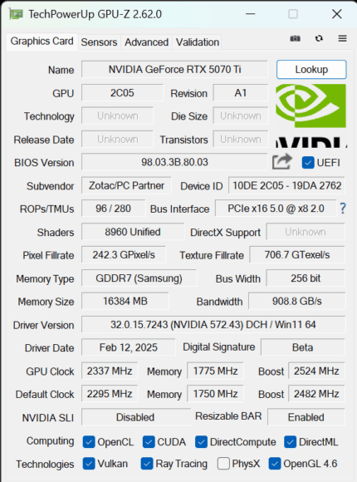
Task: Click GPU-Z app icon in title bar
Action: point(16,14)
